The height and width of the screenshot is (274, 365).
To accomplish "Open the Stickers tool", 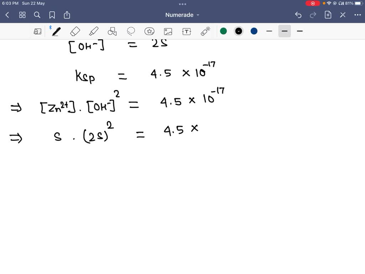I will (x=149, y=31).
